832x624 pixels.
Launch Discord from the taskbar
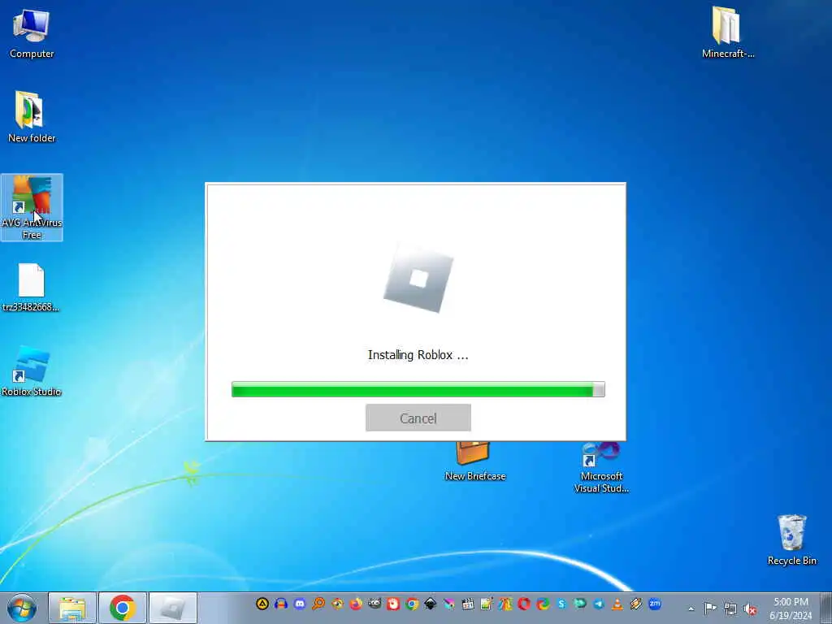(300, 604)
